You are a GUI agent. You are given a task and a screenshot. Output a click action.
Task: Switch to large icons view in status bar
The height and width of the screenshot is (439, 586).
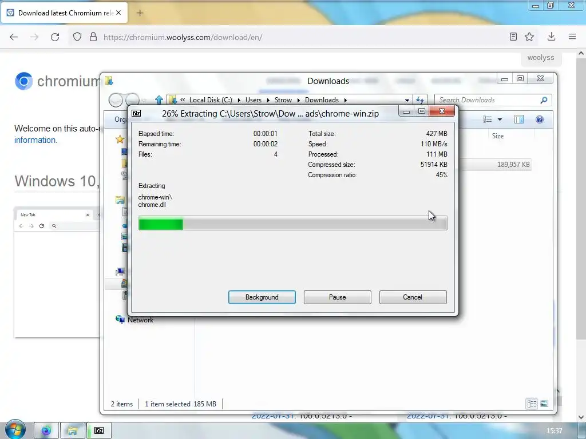[x=544, y=404]
